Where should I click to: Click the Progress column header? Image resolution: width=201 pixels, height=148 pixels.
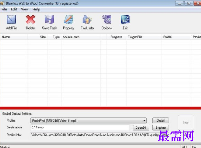point(116,37)
